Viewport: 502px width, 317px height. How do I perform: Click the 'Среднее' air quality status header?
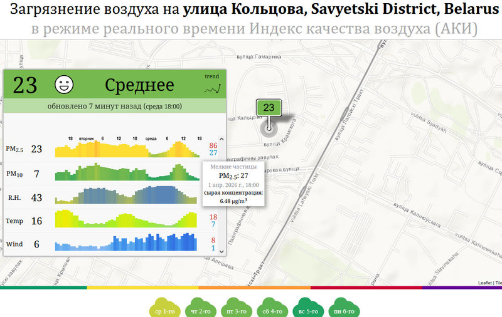(139, 85)
